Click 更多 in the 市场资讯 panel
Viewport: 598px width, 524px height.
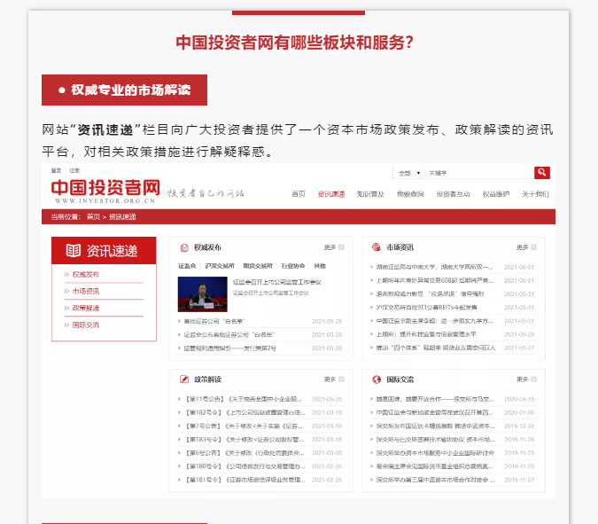click(522, 247)
